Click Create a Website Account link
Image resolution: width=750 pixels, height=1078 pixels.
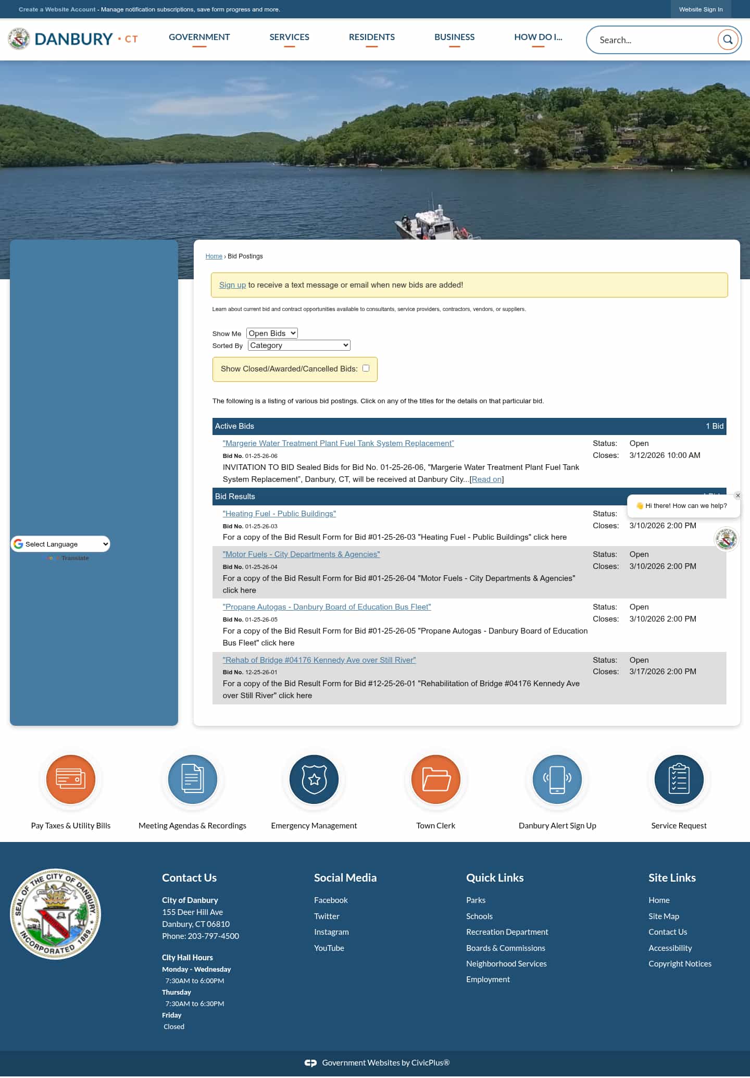click(x=57, y=9)
